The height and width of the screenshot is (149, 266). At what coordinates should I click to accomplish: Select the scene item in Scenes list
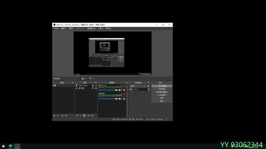click(x=63, y=86)
